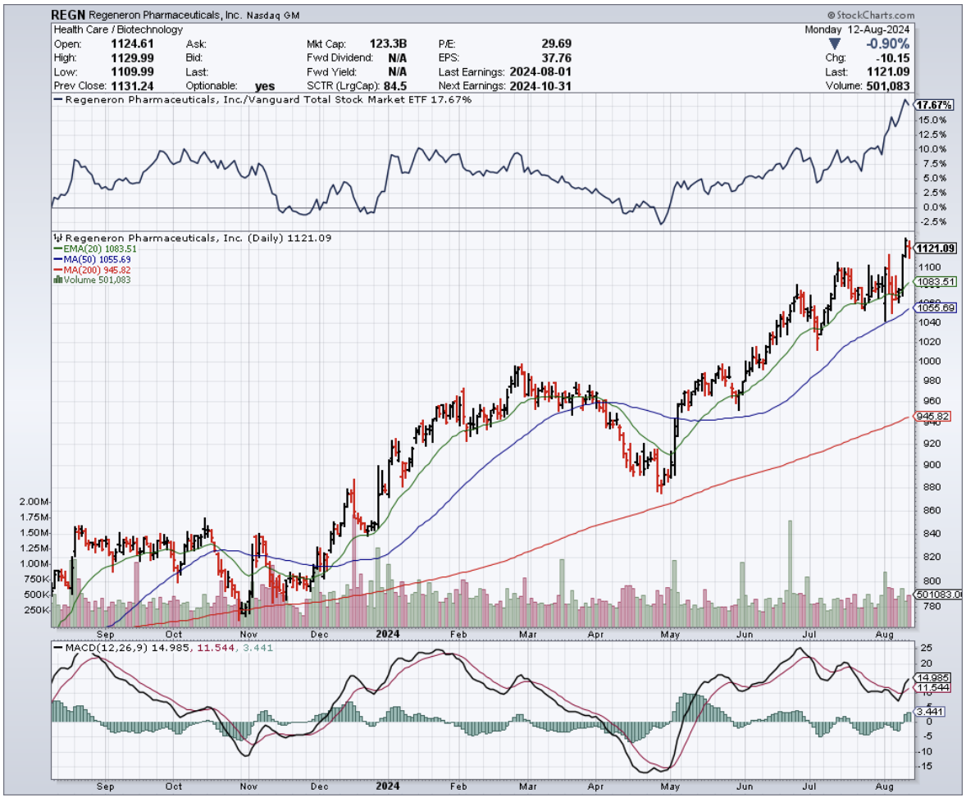The width and height of the screenshot is (966, 802).
Task: Click the REGN ticker symbol heading
Action: 66,15
